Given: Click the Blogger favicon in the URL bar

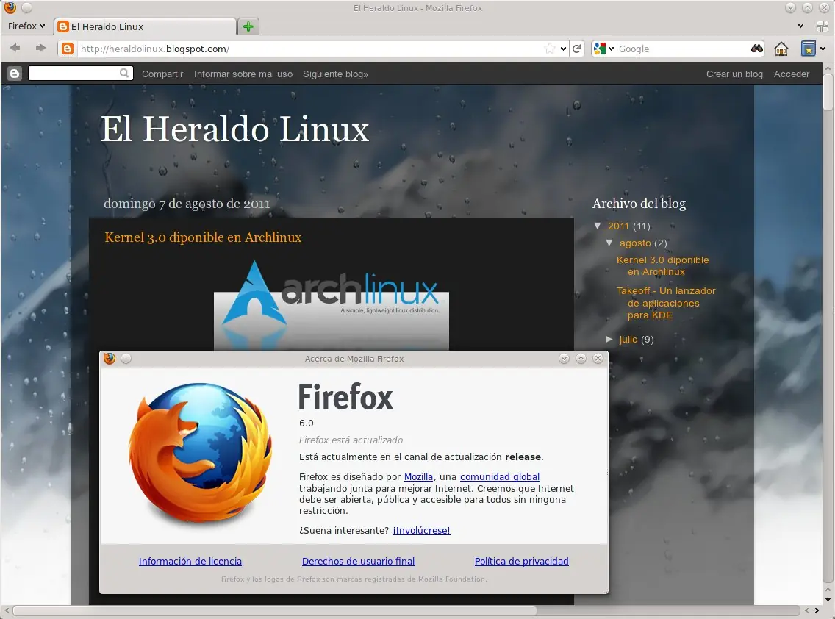Looking at the screenshot, I should pyautogui.click(x=68, y=49).
